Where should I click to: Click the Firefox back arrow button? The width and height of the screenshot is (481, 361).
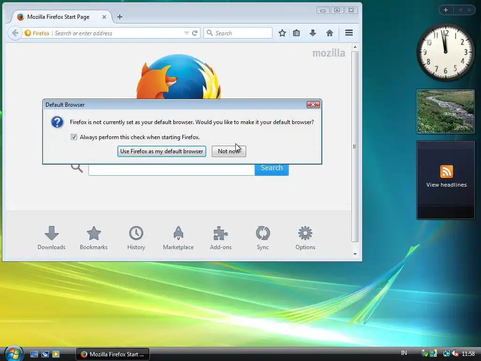pos(15,33)
